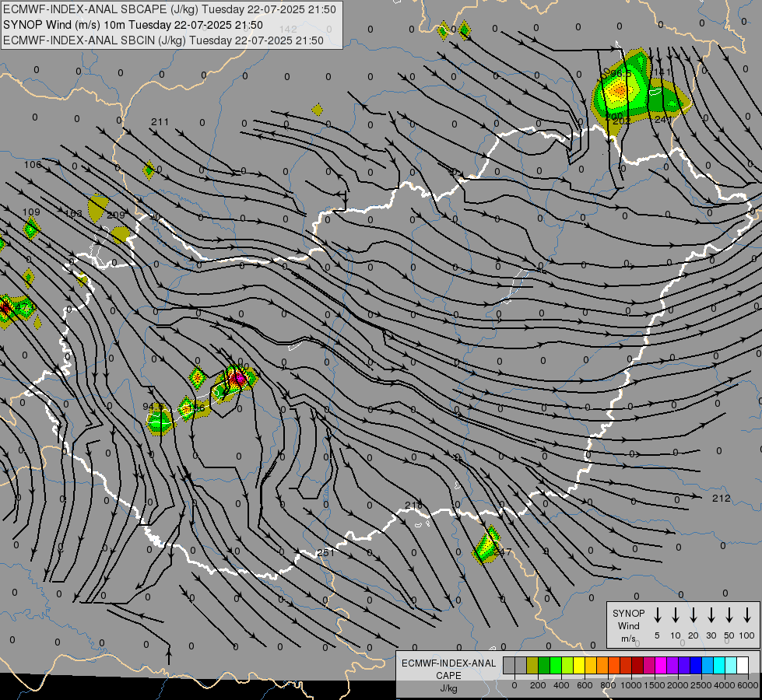The width and height of the screenshot is (762, 700).
Task: Click the 400 tick on color scale
Action: (561, 685)
